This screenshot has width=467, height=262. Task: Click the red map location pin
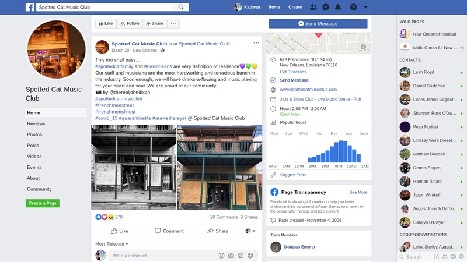point(318,35)
